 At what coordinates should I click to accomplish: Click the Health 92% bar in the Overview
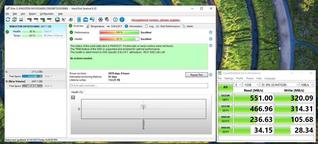[119, 39]
